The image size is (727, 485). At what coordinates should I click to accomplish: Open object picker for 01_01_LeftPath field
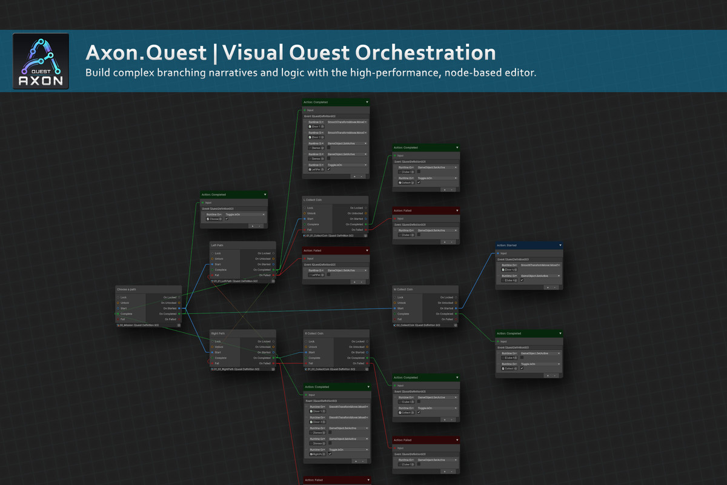click(273, 281)
